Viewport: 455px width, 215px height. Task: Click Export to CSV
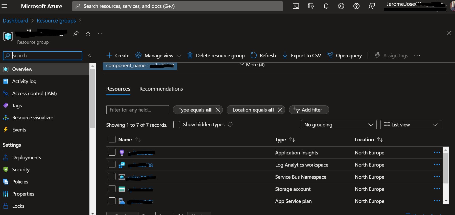[x=302, y=56]
